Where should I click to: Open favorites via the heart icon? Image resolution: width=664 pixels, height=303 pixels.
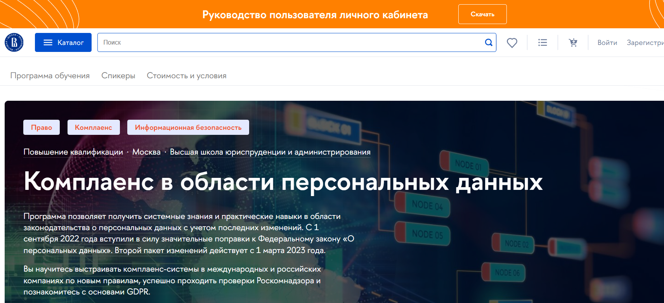[x=512, y=43]
